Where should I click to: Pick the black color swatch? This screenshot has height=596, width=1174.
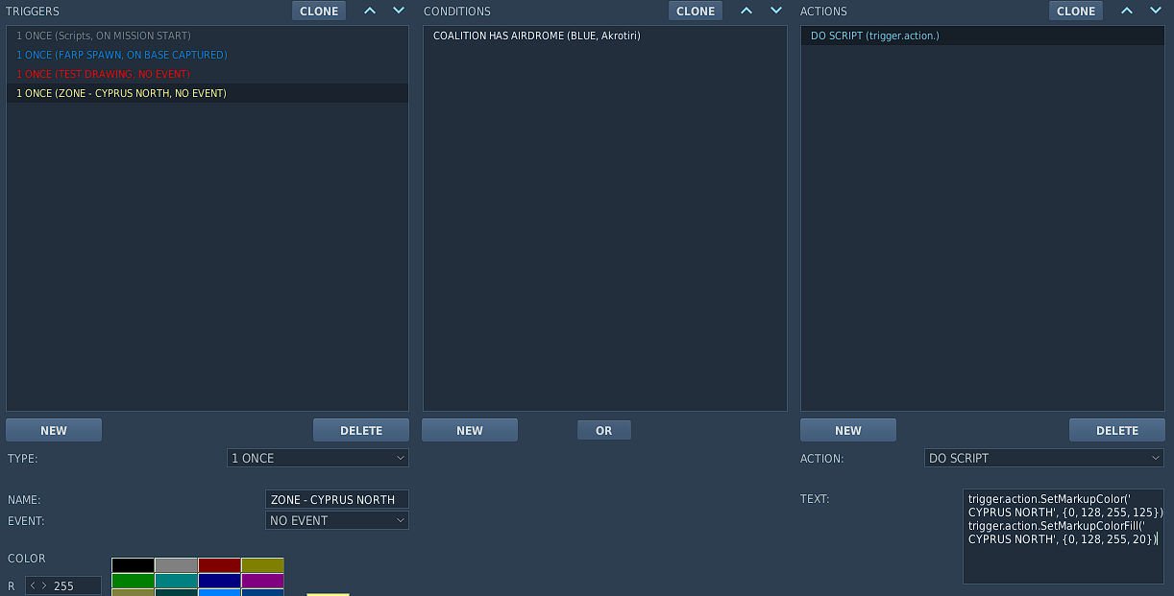(133, 565)
